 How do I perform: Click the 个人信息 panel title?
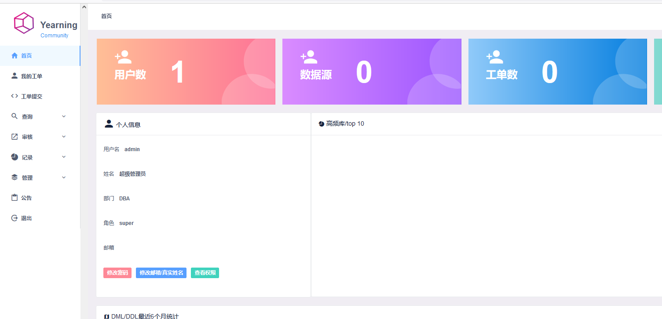click(x=128, y=125)
